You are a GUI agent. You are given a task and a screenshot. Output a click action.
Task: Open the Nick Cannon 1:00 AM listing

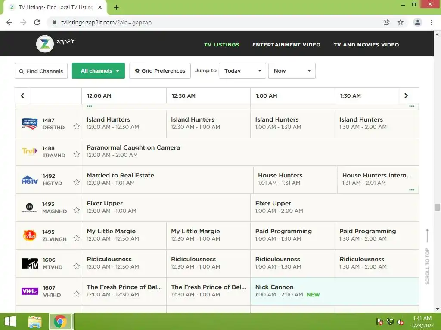click(x=335, y=291)
